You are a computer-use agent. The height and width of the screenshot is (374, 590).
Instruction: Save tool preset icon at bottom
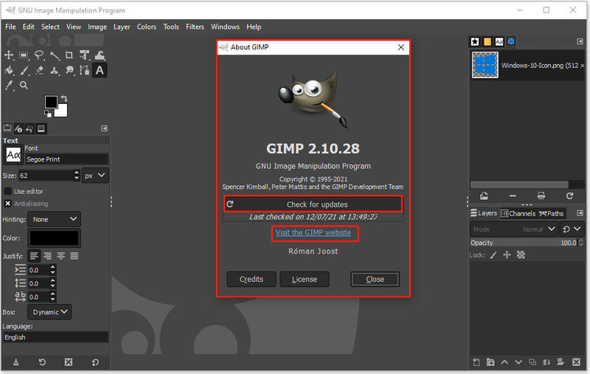(x=15, y=362)
